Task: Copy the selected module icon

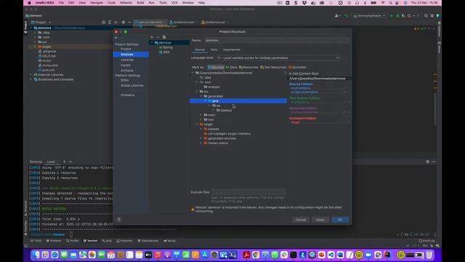Action: point(164,37)
